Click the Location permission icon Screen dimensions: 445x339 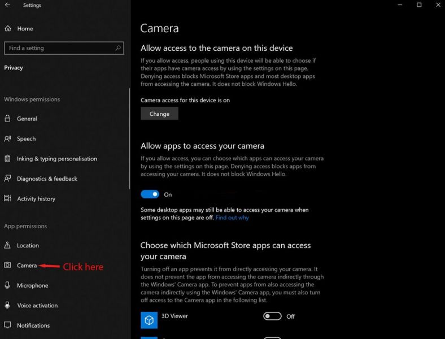coord(7,246)
